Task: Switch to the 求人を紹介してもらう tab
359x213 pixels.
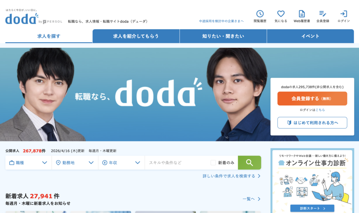Action: (136, 36)
